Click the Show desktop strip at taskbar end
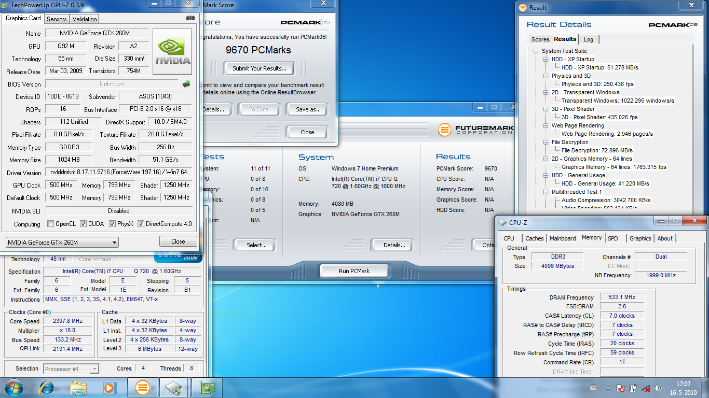 [x=705, y=387]
